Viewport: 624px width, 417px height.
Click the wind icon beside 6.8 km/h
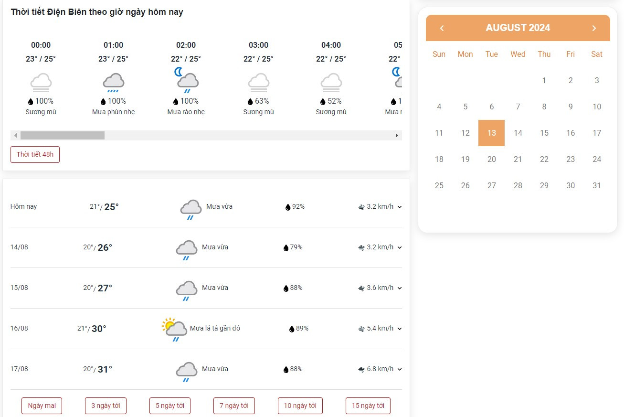pos(361,370)
